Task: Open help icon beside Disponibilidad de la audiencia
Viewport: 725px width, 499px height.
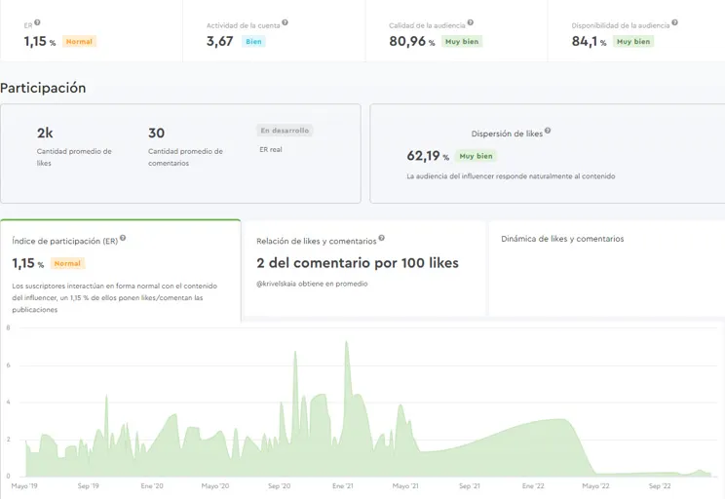Action: click(x=674, y=22)
